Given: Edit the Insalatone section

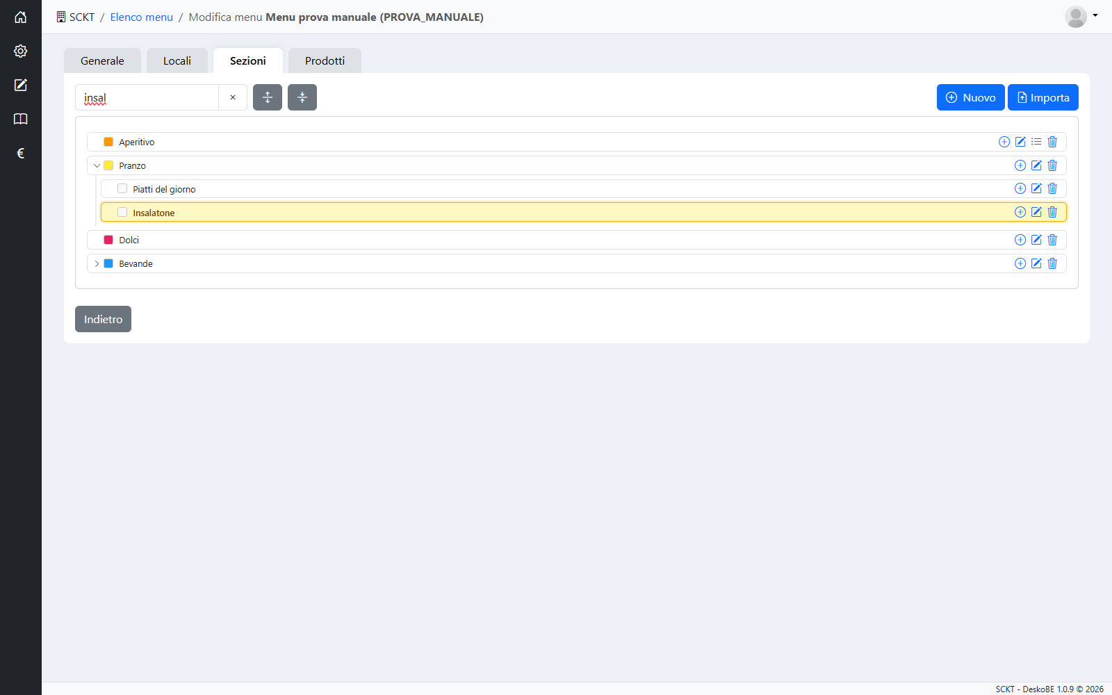Looking at the screenshot, I should click(x=1036, y=212).
